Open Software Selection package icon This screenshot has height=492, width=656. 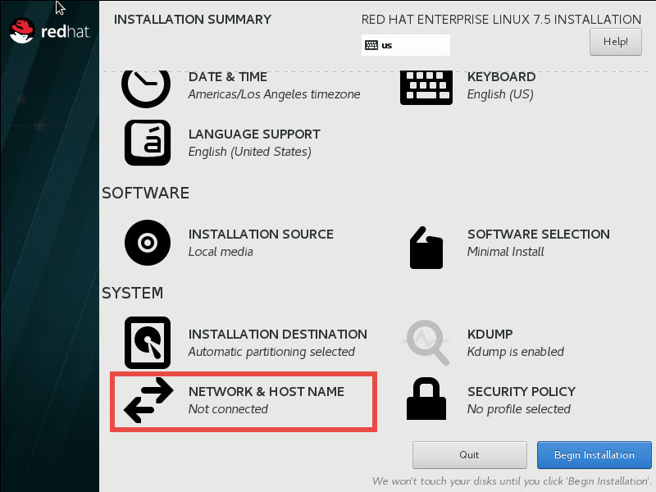pos(426,247)
